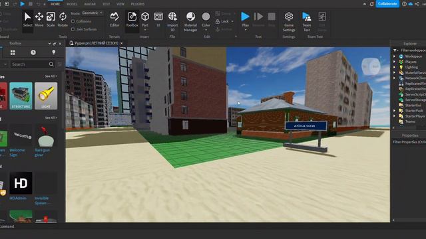Open Toolbox inventory grid tab

(x=13, y=52)
